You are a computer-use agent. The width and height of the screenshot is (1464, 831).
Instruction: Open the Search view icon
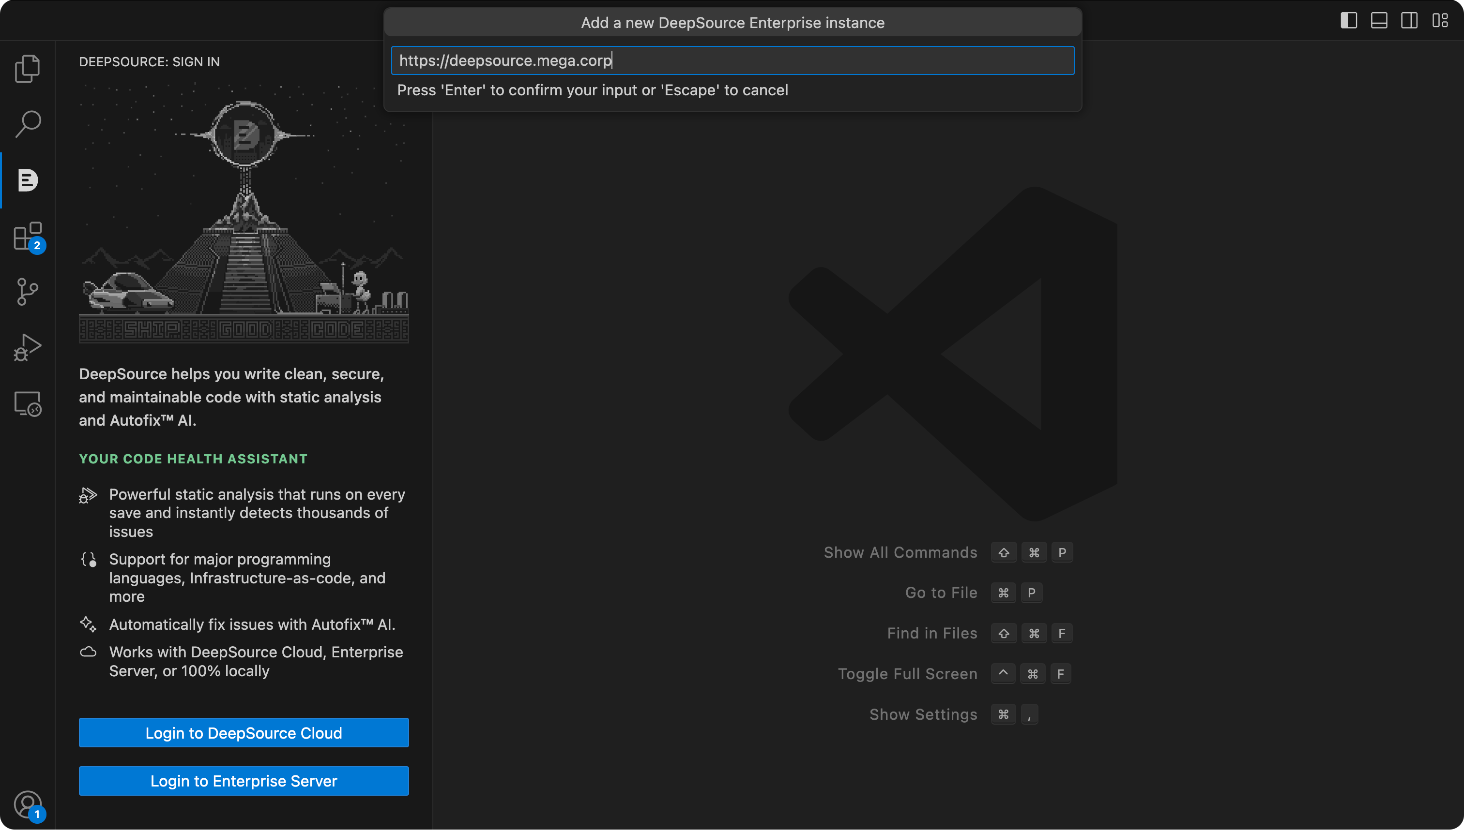(28, 124)
